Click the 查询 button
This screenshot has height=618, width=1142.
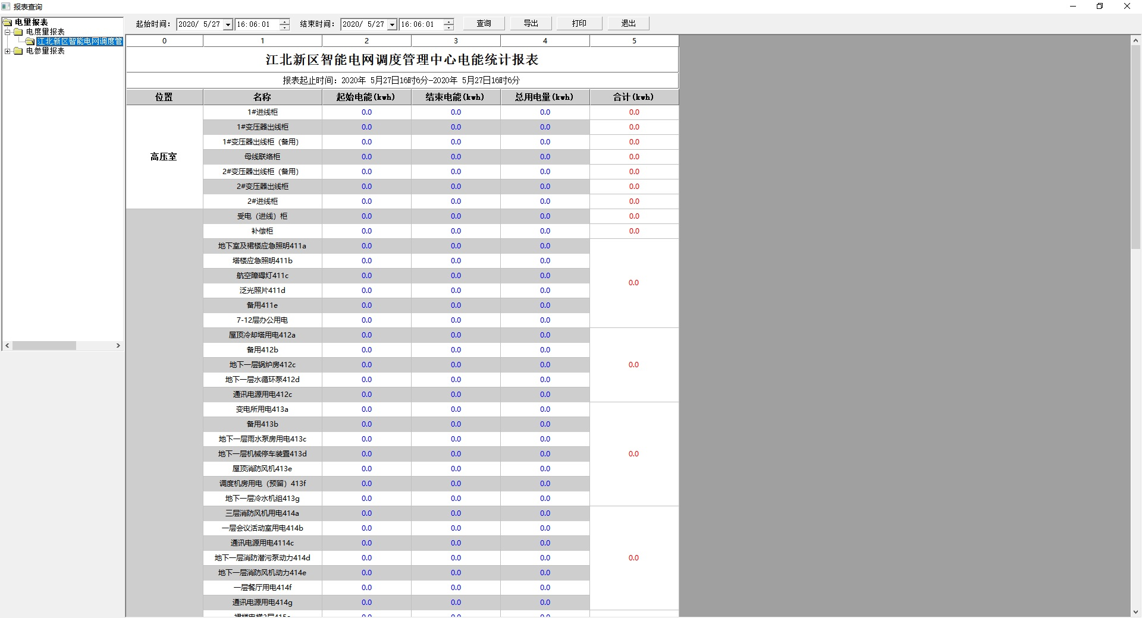(x=484, y=24)
